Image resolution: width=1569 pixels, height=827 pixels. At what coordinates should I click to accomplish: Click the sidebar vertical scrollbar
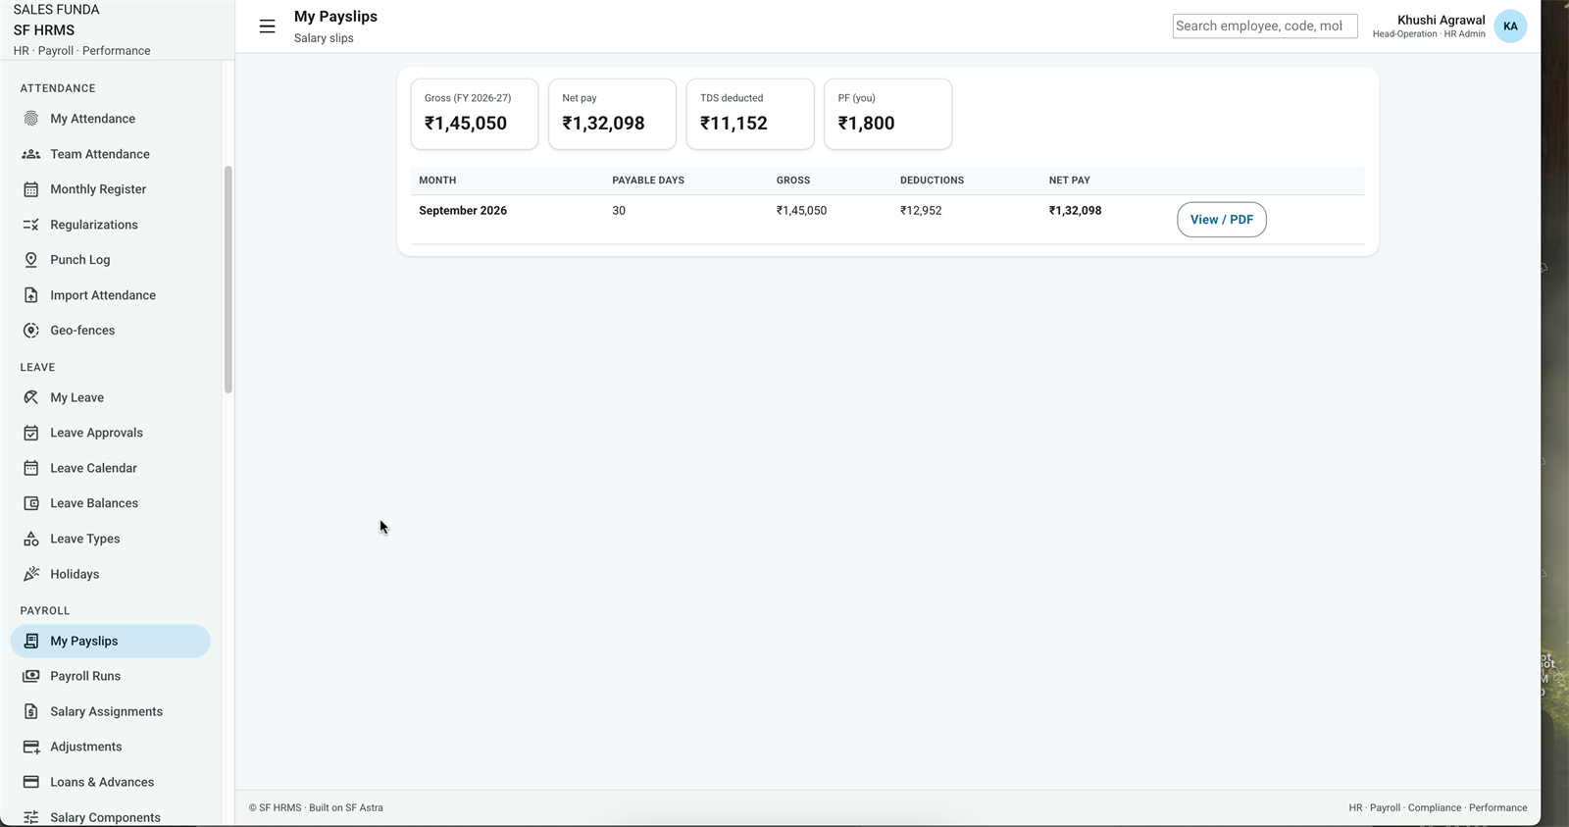228,280
